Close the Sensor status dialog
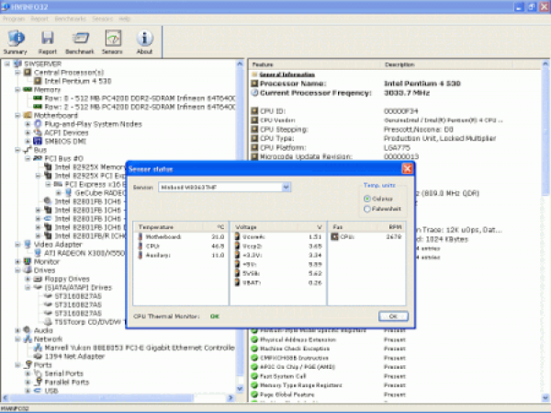The height and width of the screenshot is (413, 551). pos(407,169)
